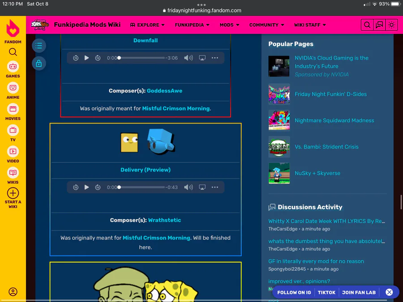The height and width of the screenshot is (302, 403).
Task: Mute the Delivery (Preview) audio volume
Action: (189, 187)
